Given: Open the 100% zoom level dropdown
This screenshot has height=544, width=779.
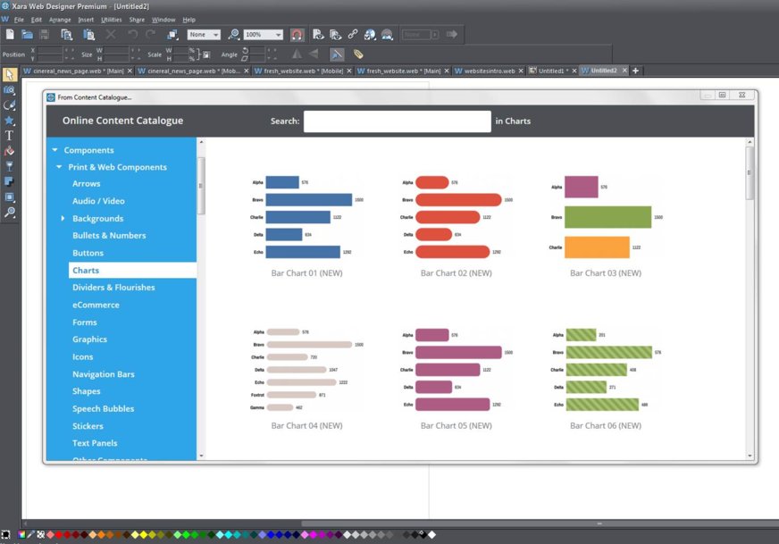Looking at the screenshot, I should pyautogui.click(x=278, y=35).
